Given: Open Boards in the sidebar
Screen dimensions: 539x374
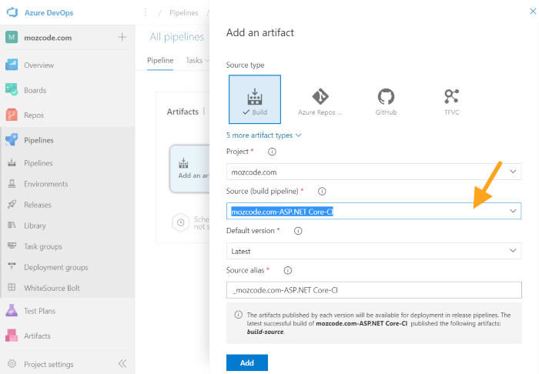Looking at the screenshot, I should 35,90.
